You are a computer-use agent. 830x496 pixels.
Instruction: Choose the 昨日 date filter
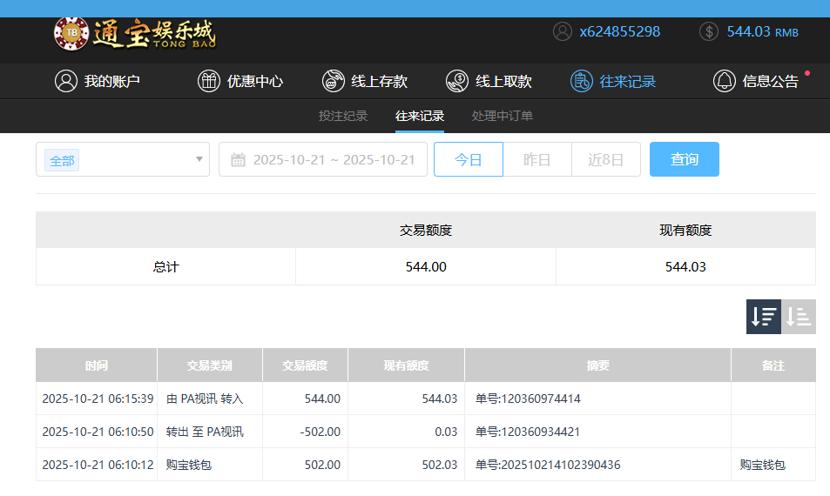536,159
